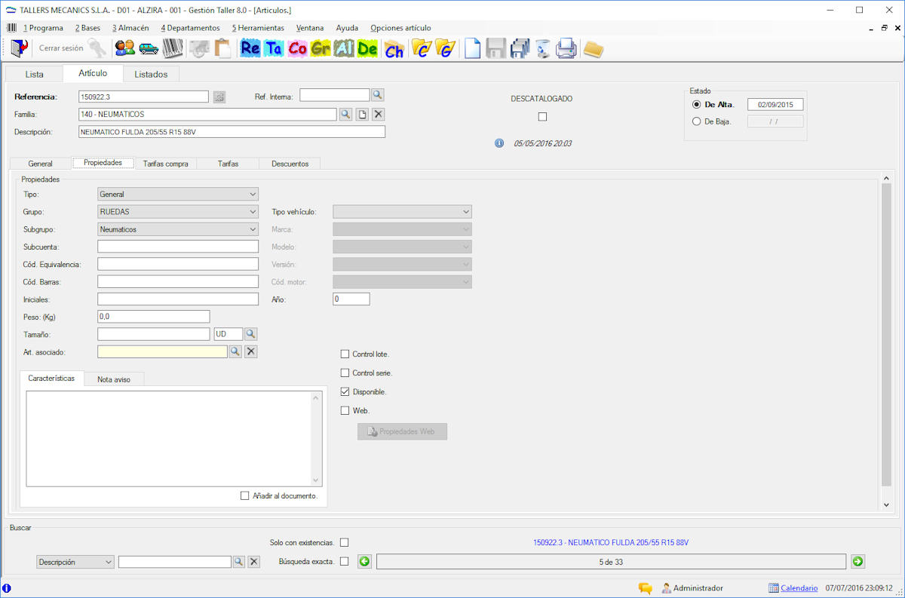Open the yellow 'Gr' toolbar icon
The height and width of the screenshot is (598, 905).
coord(321,48)
